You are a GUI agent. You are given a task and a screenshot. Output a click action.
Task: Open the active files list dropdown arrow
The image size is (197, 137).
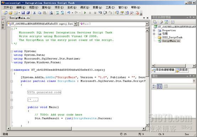click(x=144, y=18)
